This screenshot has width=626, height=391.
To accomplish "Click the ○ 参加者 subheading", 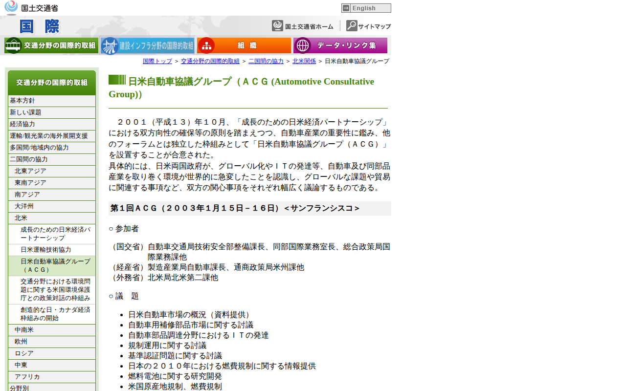I will coord(124,229).
